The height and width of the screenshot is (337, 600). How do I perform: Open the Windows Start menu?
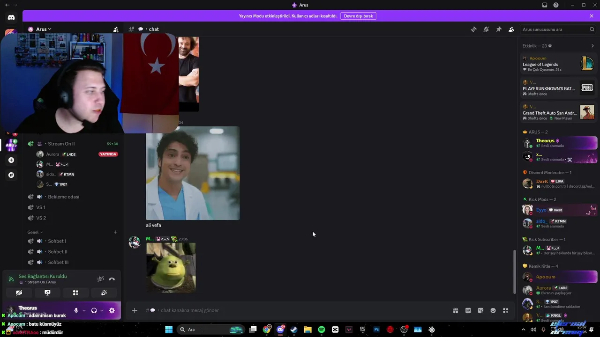[x=169, y=330]
